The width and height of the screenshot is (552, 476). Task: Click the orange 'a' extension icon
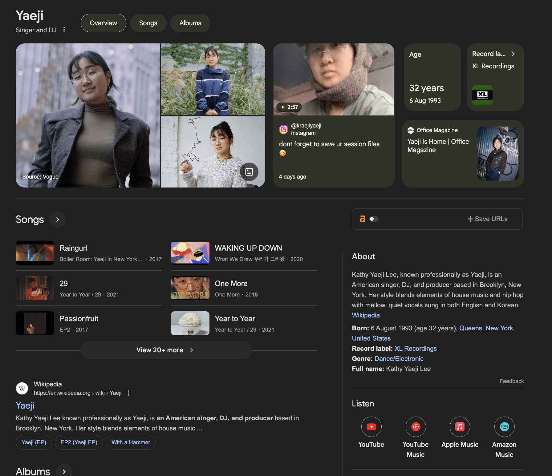[363, 219]
